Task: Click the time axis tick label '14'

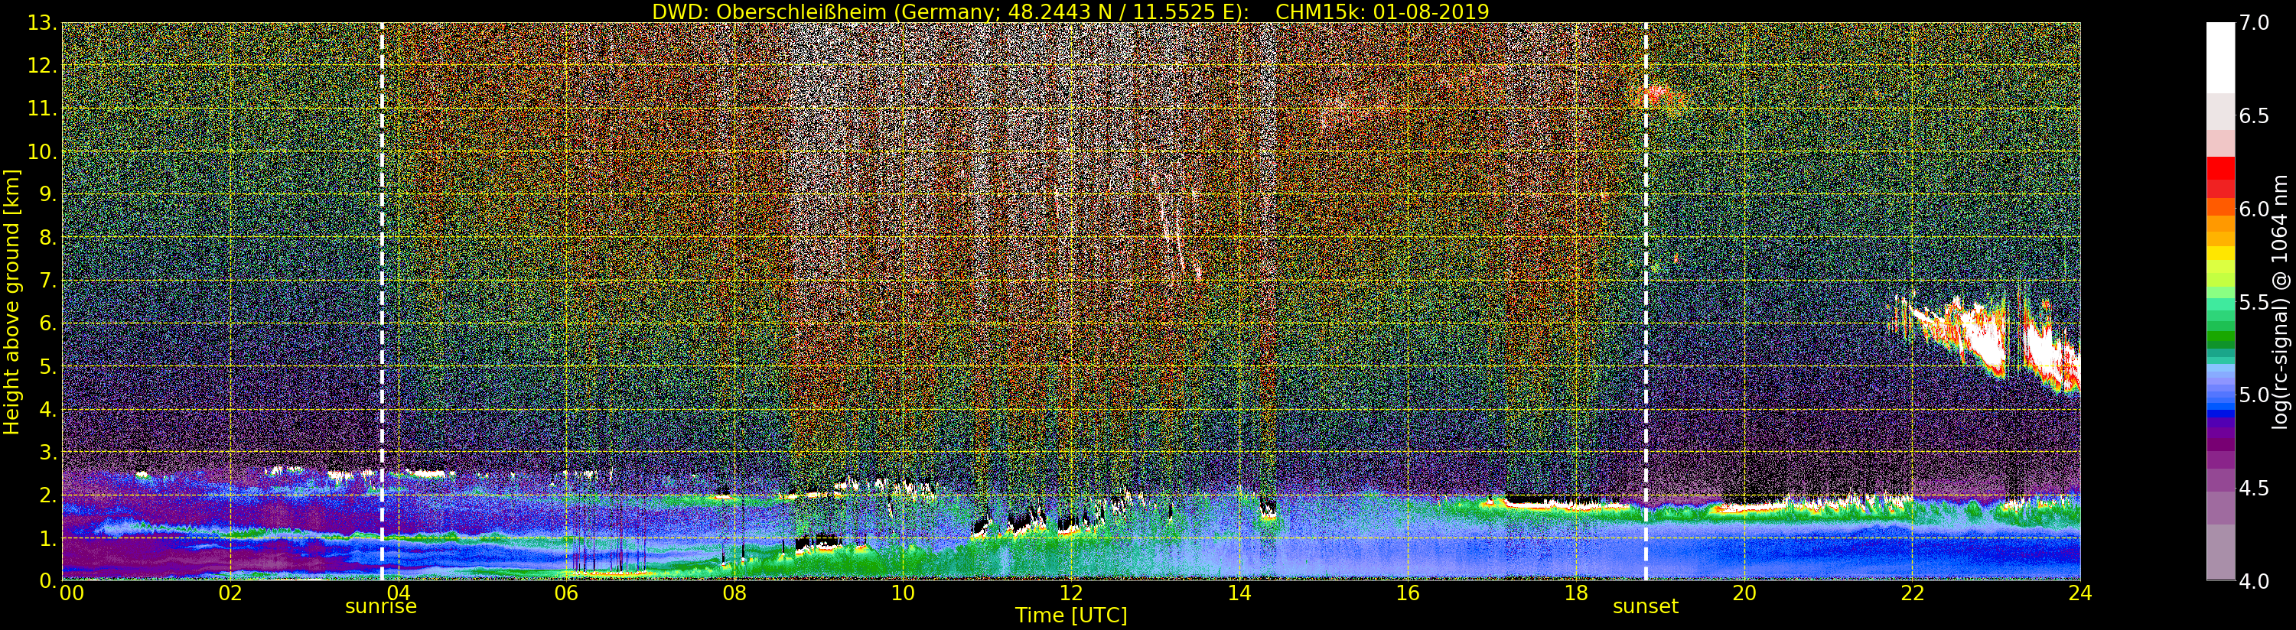Action: tap(1239, 593)
